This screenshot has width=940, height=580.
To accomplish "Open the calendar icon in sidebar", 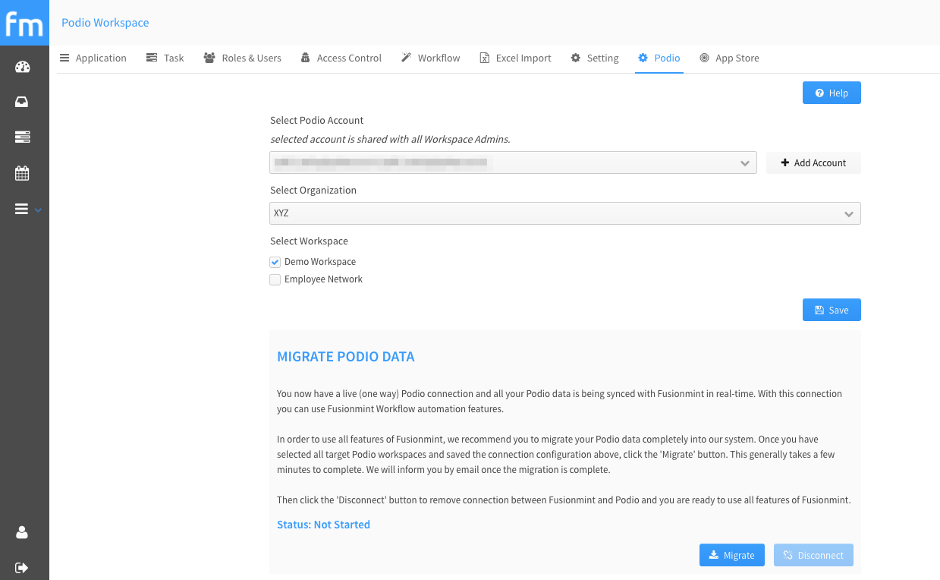I will click(x=22, y=173).
